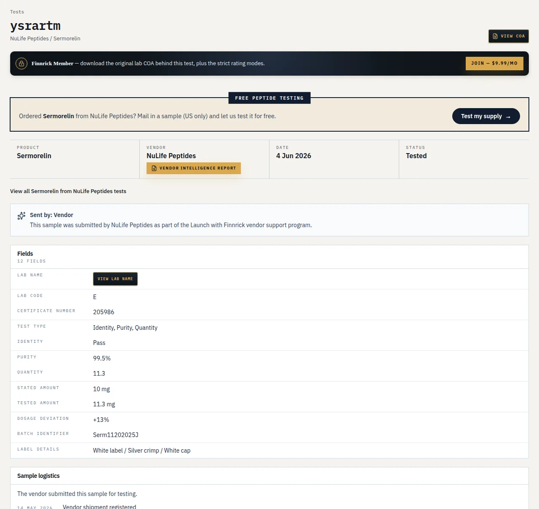Click NuLife Peptides / Sermorelin subtitle
This screenshot has width=539, height=509.
(45, 38)
